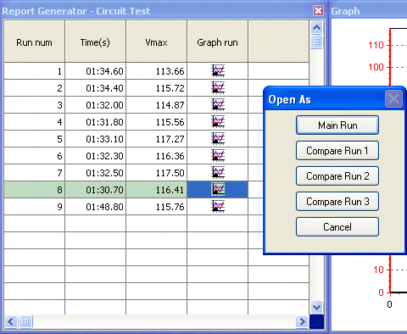Select time cell 01:34.40
This screenshot has height=334, width=407.
click(x=95, y=88)
